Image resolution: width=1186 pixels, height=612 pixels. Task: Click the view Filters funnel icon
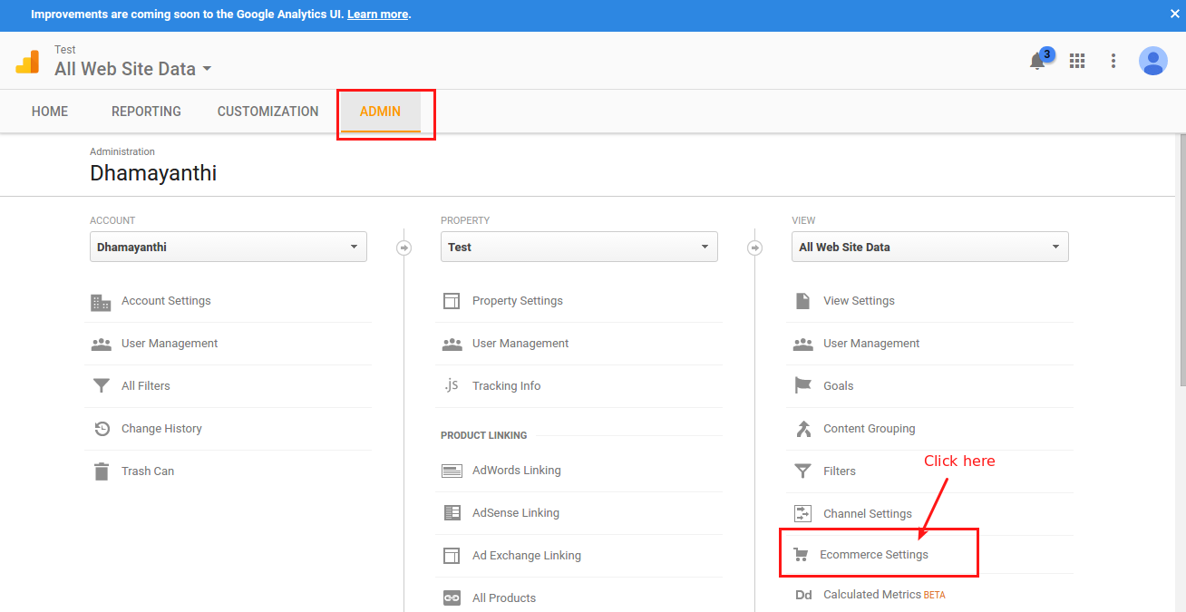point(802,471)
